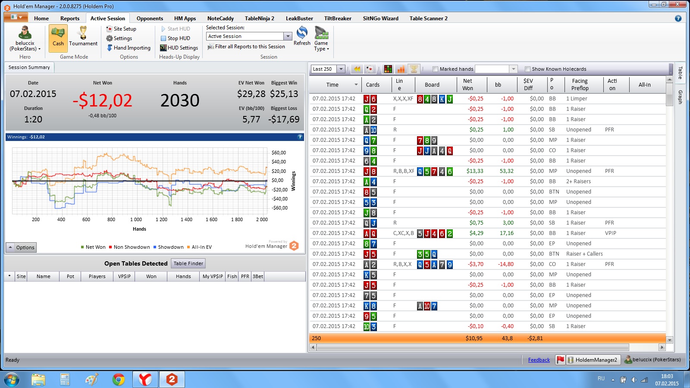Open the LeakBuster tab
The image size is (690, 388).
(x=299, y=18)
